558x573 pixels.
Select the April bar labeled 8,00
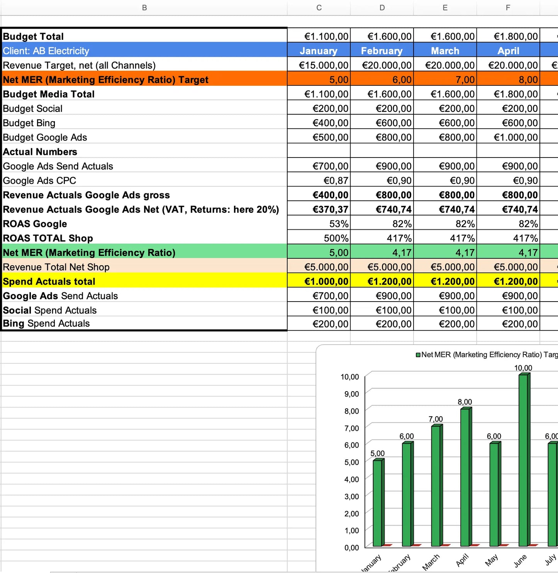pyautogui.click(x=465, y=477)
